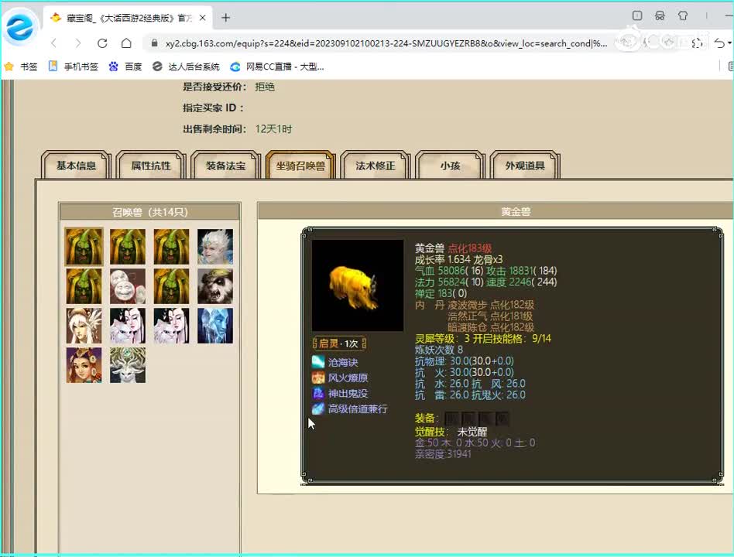Image resolution: width=734 pixels, height=557 pixels.
Task: Focus the xy2.cbg.163.com address bar
Action: (386, 43)
